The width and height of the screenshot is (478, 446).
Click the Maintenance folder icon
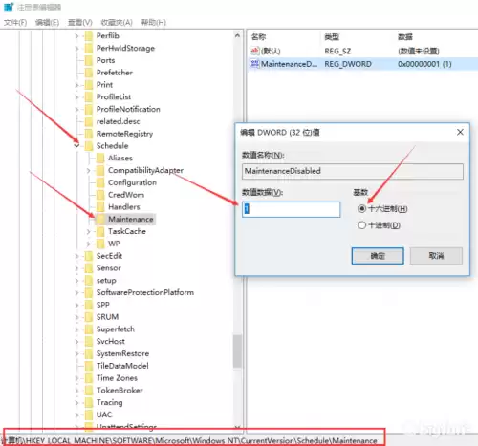(x=100, y=219)
